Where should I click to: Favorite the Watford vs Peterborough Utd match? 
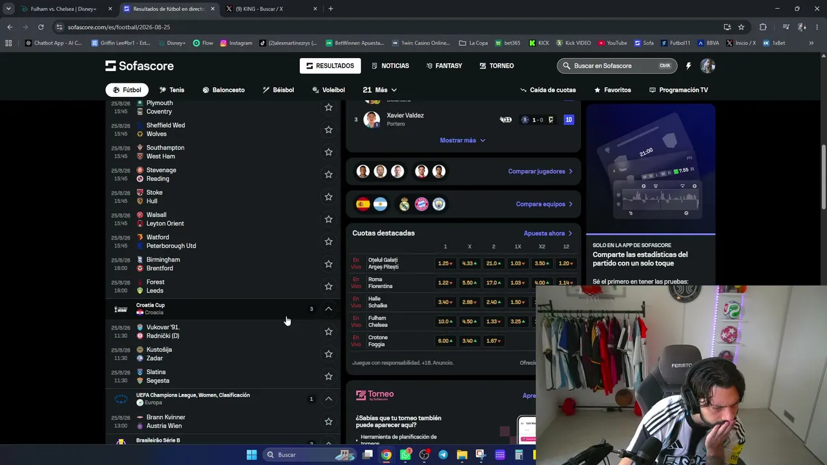(x=328, y=242)
